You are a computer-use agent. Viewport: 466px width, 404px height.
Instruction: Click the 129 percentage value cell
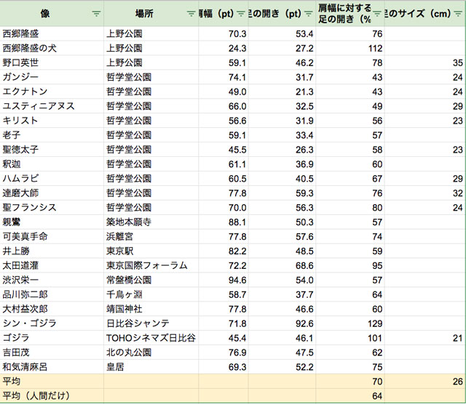(x=375, y=323)
